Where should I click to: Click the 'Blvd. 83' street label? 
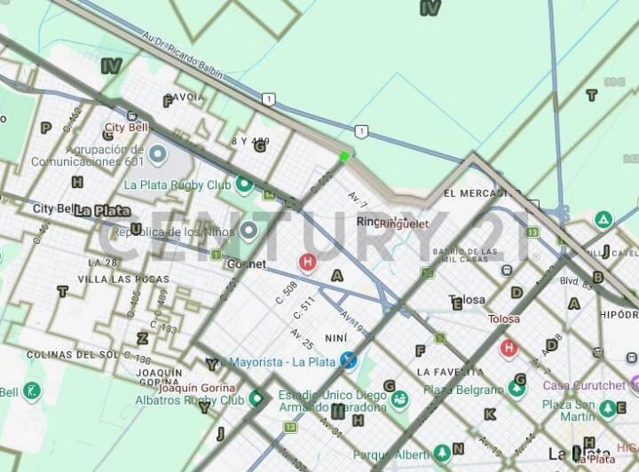(576, 282)
